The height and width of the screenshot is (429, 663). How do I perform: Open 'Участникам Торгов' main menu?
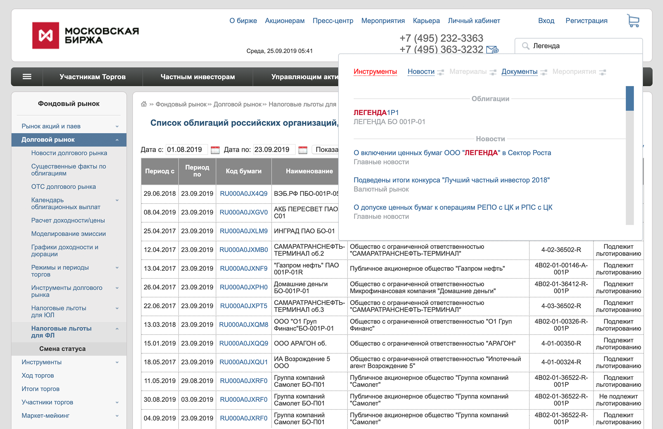92,77
